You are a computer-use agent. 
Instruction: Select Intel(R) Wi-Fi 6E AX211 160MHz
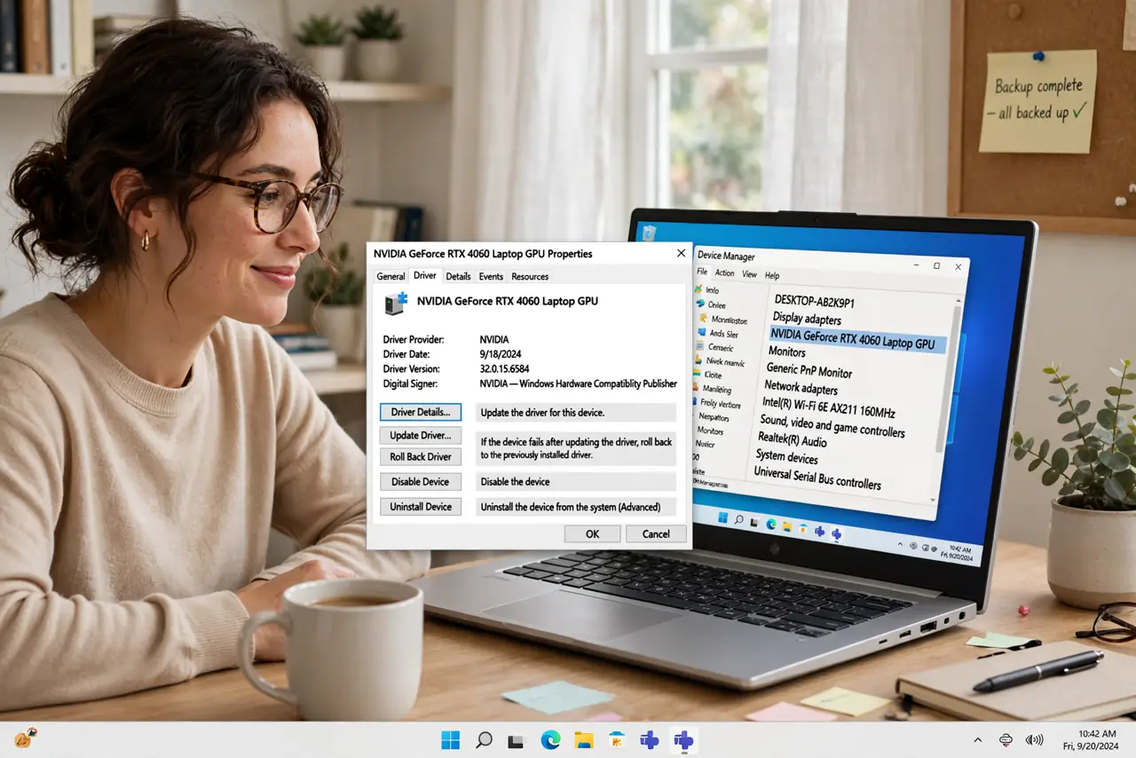click(829, 407)
